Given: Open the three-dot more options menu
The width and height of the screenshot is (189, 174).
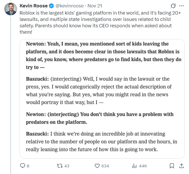Looking at the screenshot, I should click(x=181, y=5).
